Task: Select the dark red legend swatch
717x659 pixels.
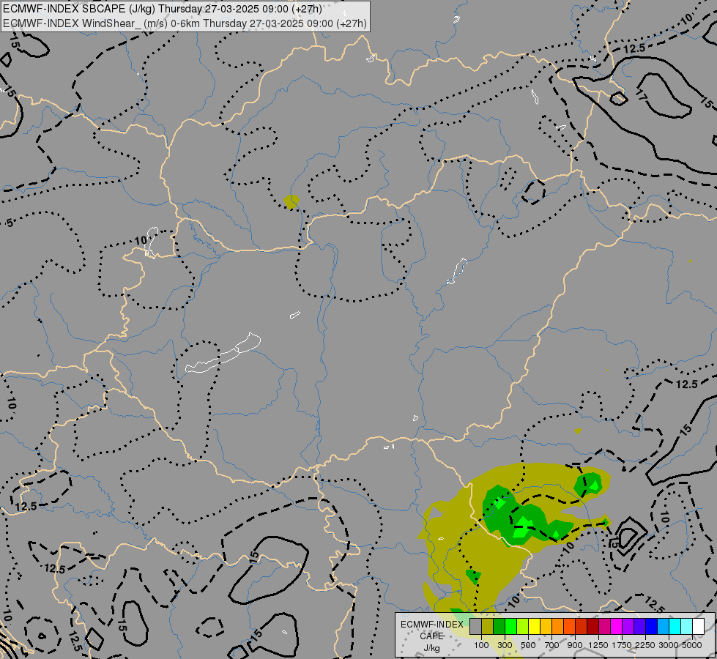Action: [x=592, y=626]
